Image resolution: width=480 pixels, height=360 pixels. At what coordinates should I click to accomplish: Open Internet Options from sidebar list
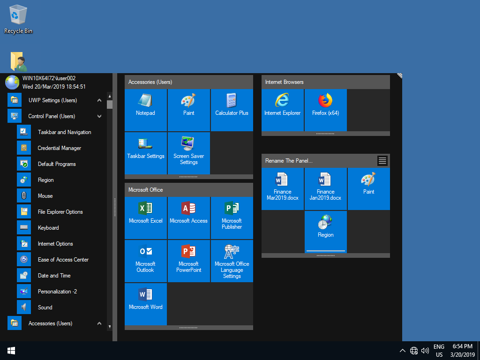click(x=55, y=244)
